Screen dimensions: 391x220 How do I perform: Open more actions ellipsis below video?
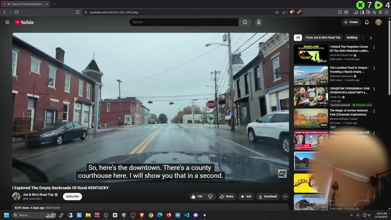tap(285, 196)
